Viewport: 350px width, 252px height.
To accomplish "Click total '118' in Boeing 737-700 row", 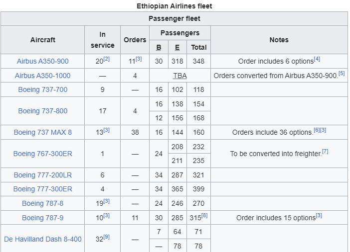I will click(198, 89).
